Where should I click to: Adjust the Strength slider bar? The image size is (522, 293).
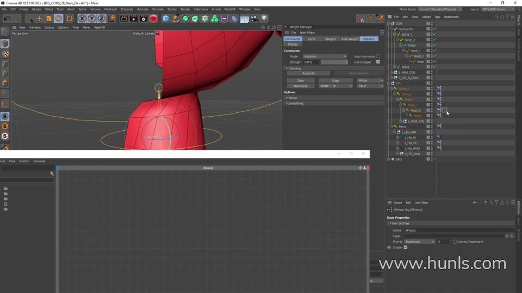pyautogui.click(x=334, y=62)
